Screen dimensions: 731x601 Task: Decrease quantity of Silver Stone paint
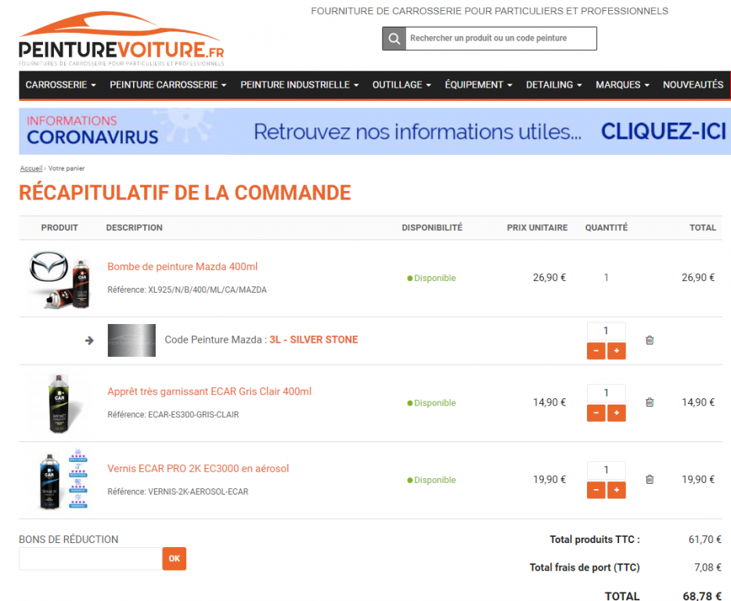(596, 351)
